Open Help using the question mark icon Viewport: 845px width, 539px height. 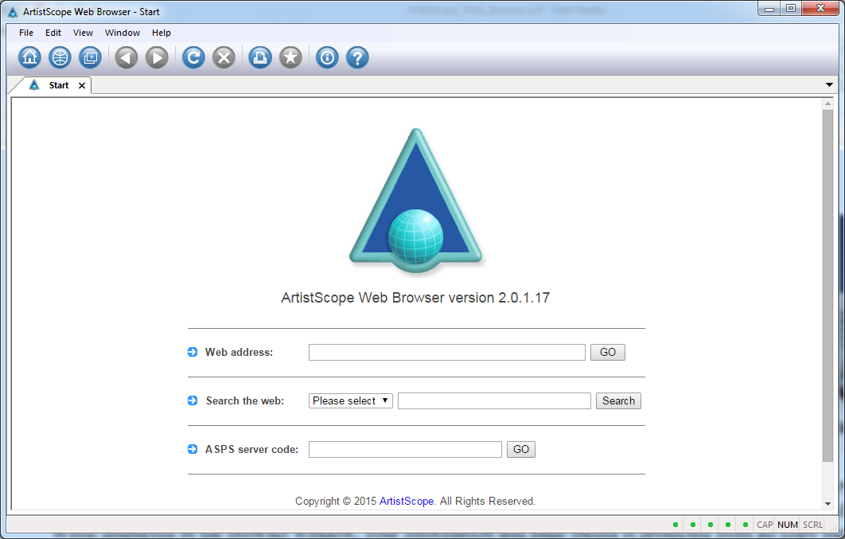click(356, 57)
